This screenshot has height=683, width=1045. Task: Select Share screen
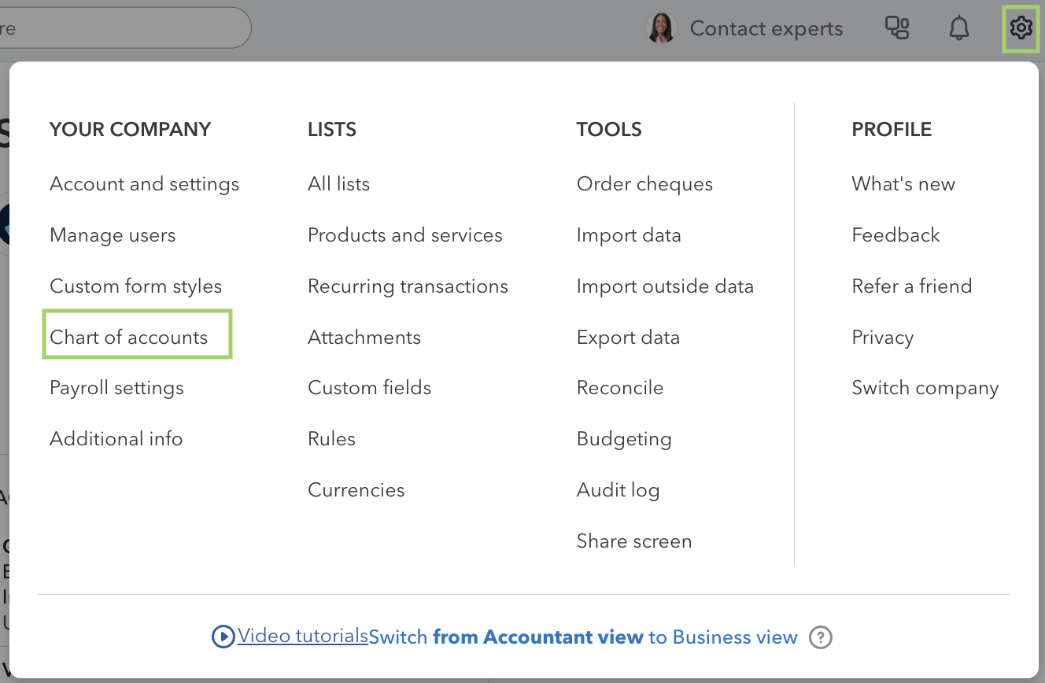click(x=634, y=541)
